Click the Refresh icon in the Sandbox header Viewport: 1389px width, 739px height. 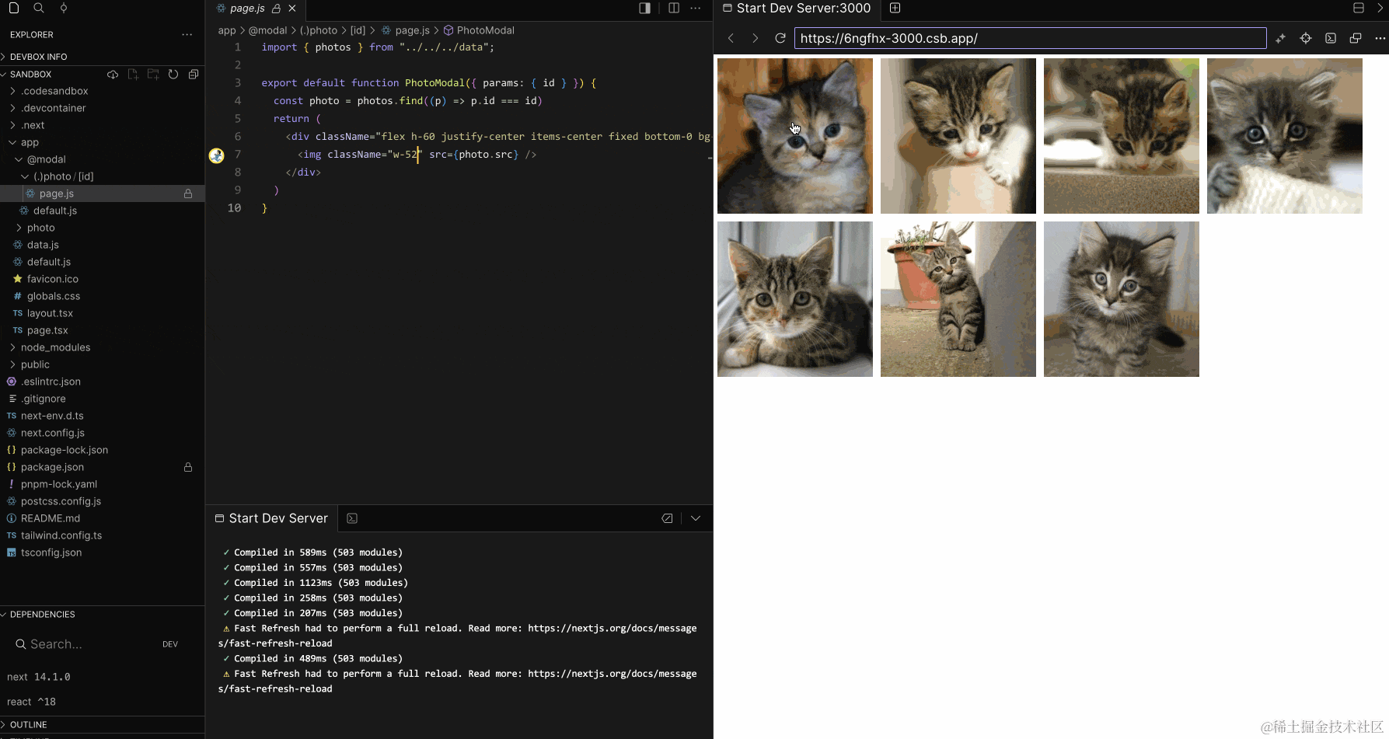pos(173,74)
